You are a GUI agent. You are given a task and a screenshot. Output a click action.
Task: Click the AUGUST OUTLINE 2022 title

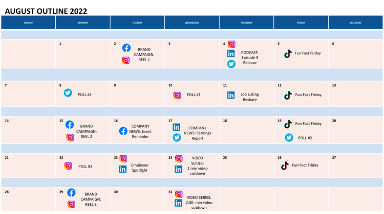click(46, 11)
